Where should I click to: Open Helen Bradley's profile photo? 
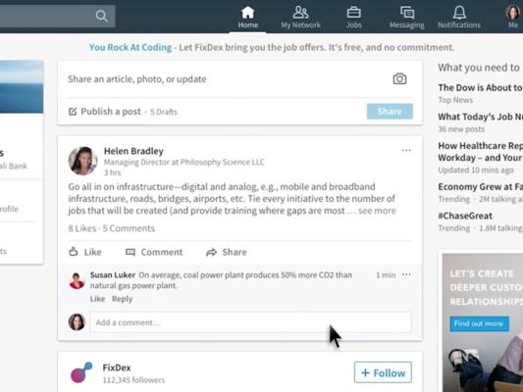[x=82, y=161]
